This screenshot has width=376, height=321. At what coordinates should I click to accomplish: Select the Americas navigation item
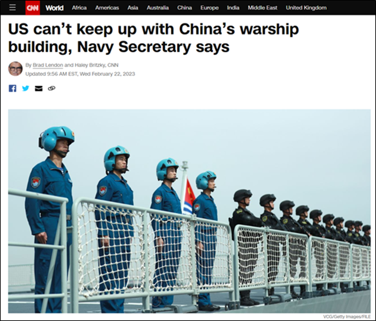[107, 8]
